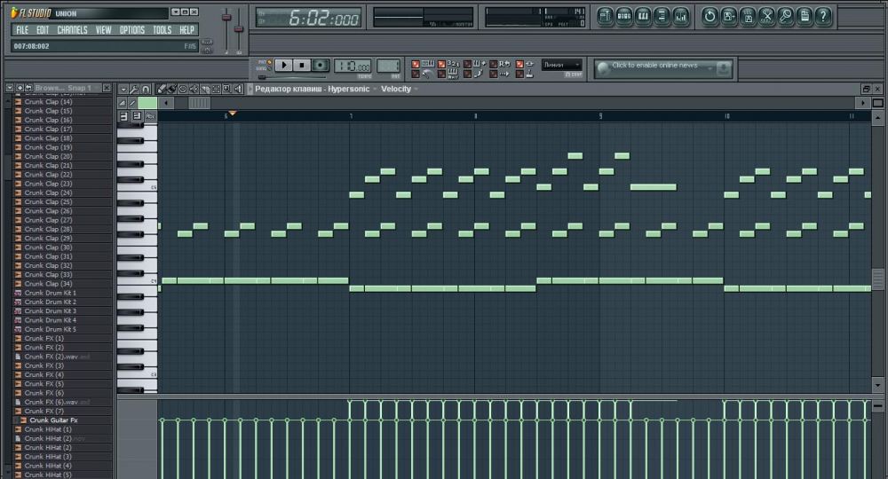Screen dimensions: 888x479
Task: Click the tempo display field
Action: tap(353, 66)
